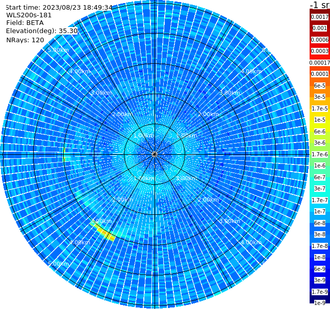Click the small yellow-green spot on the west axis
The width and height of the screenshot is (330, 309).
click(x=64, y=155)
